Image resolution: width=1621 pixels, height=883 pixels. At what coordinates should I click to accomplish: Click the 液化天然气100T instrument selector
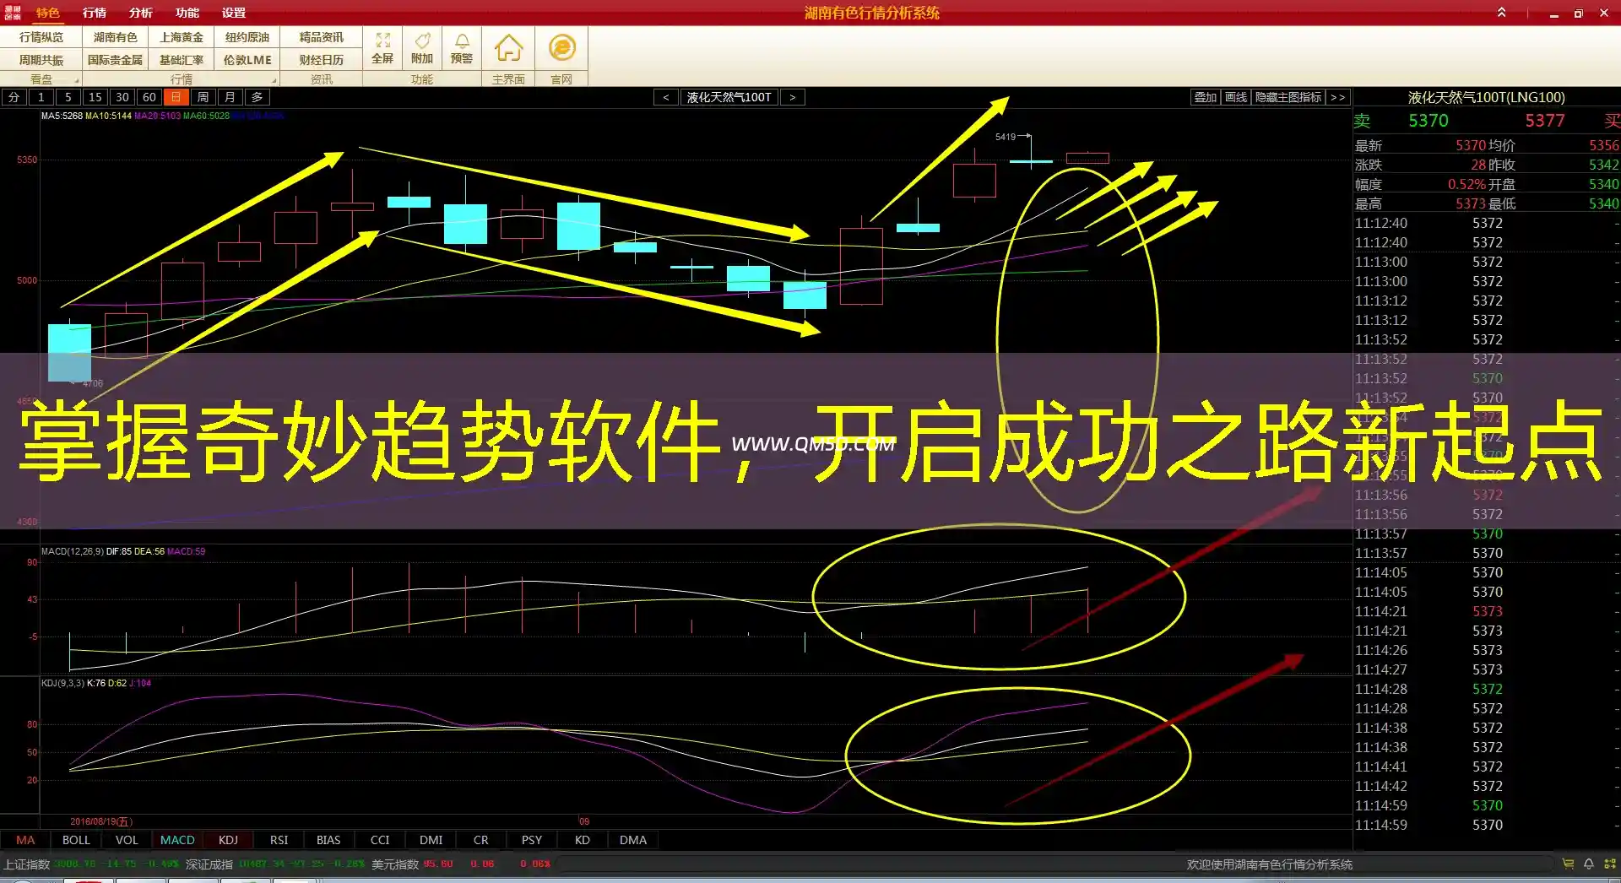tap(729, 97)
